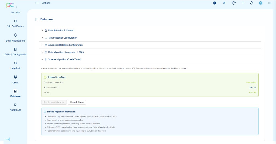276x144 pixels.
Task: Click the Task Scheduler clock icon
Action: (46, 38)
